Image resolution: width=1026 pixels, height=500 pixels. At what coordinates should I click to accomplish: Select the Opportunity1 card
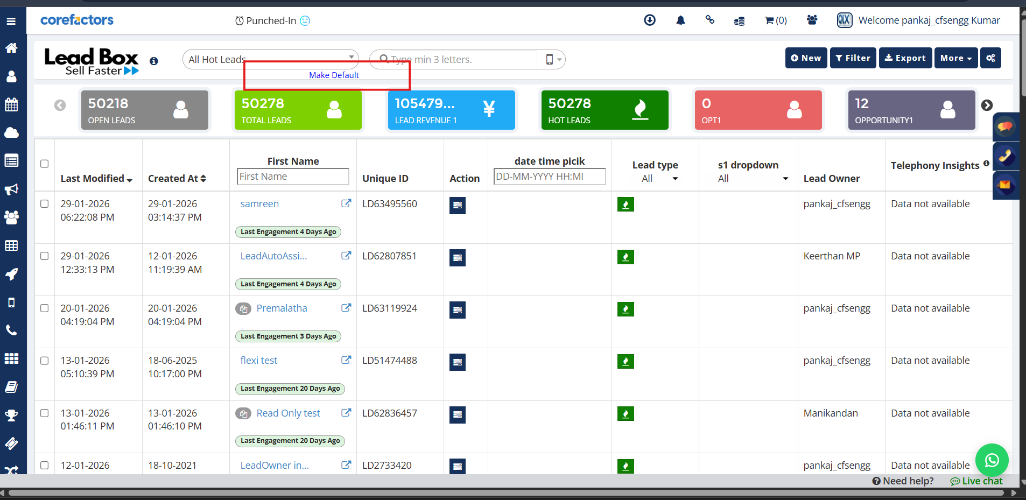[912, 110]
